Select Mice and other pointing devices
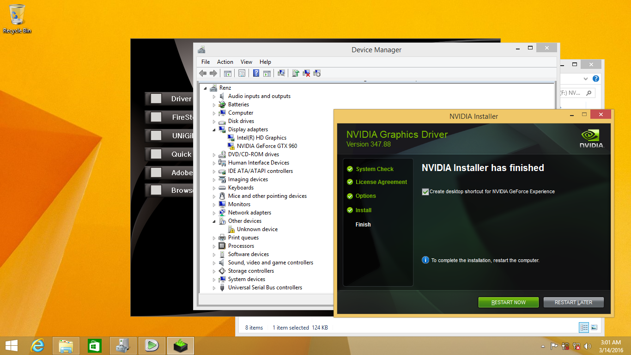631x355 pixels. [x=267, y=196]
